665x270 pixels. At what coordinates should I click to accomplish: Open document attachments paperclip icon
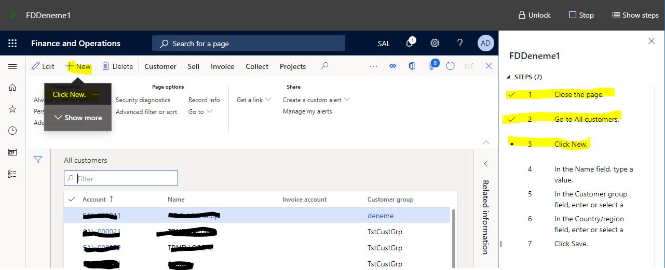pos(431,66)
